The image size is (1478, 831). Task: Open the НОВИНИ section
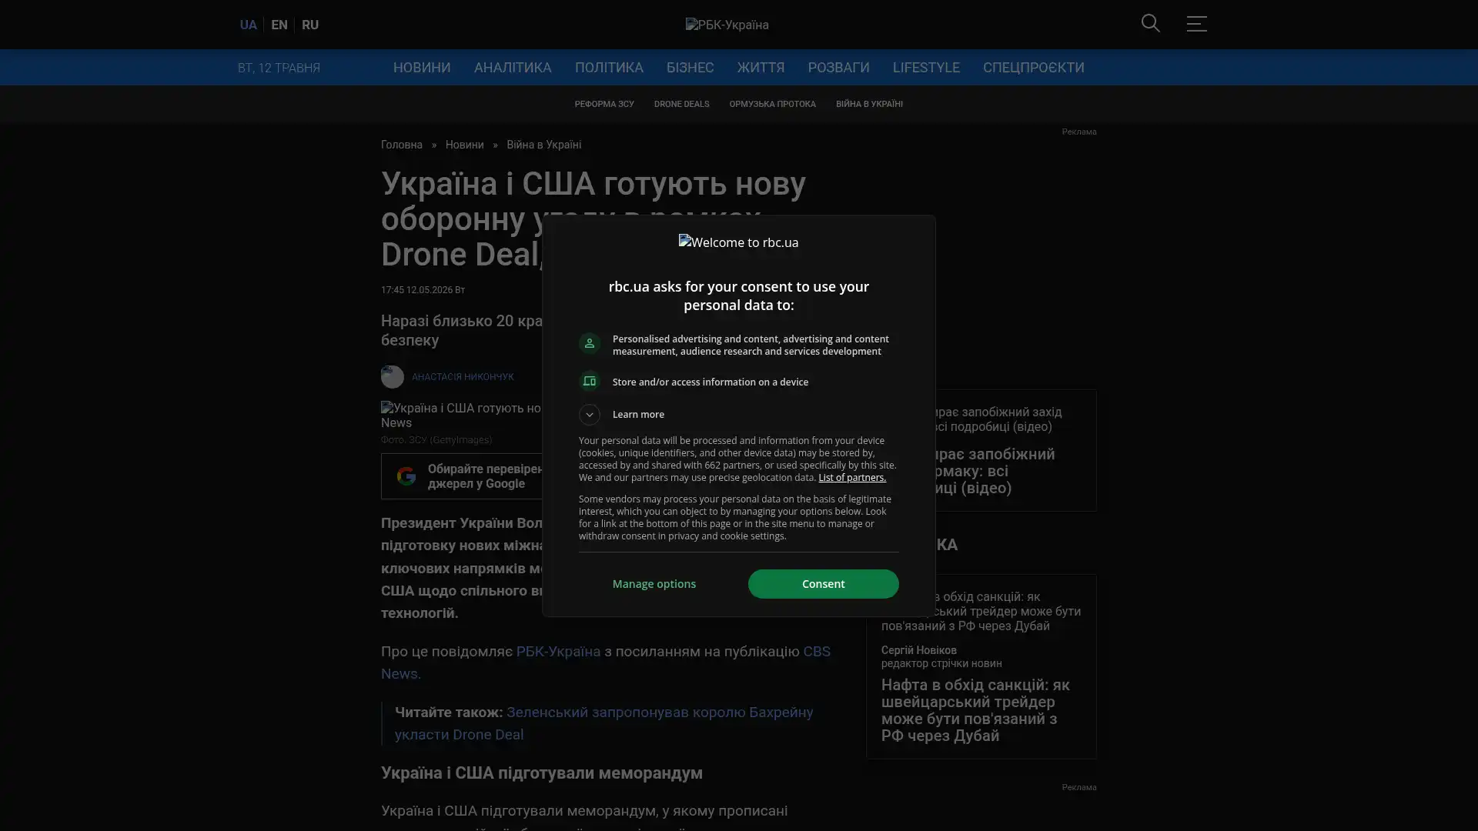(x=422, y=68)
